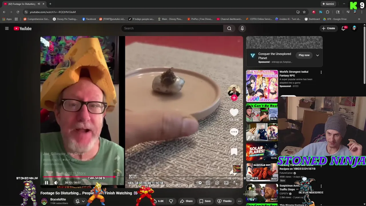Send Thanks to the creator
Screen dimensions: 366x206
click(224, 201)
